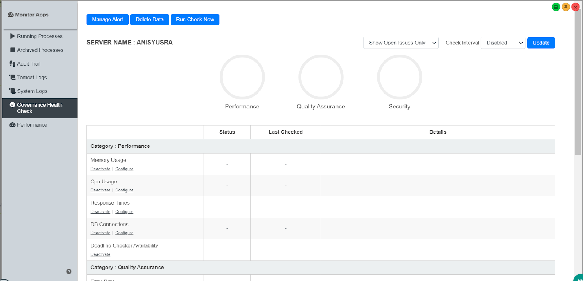583x281 pixels.
Task: Click the DB Connections row label
Action: (x=109, y=224)
